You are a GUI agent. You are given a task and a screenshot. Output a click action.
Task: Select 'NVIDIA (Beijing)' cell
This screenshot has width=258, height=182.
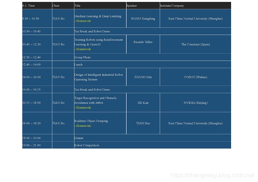[196, 103]
